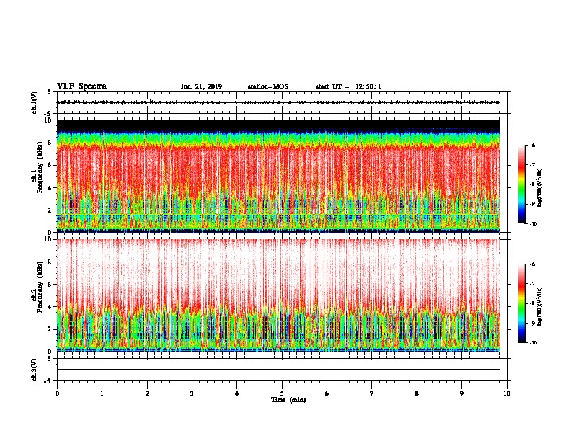Click the "ch.3(V)" axis label
571x441 pixels.
34,370
